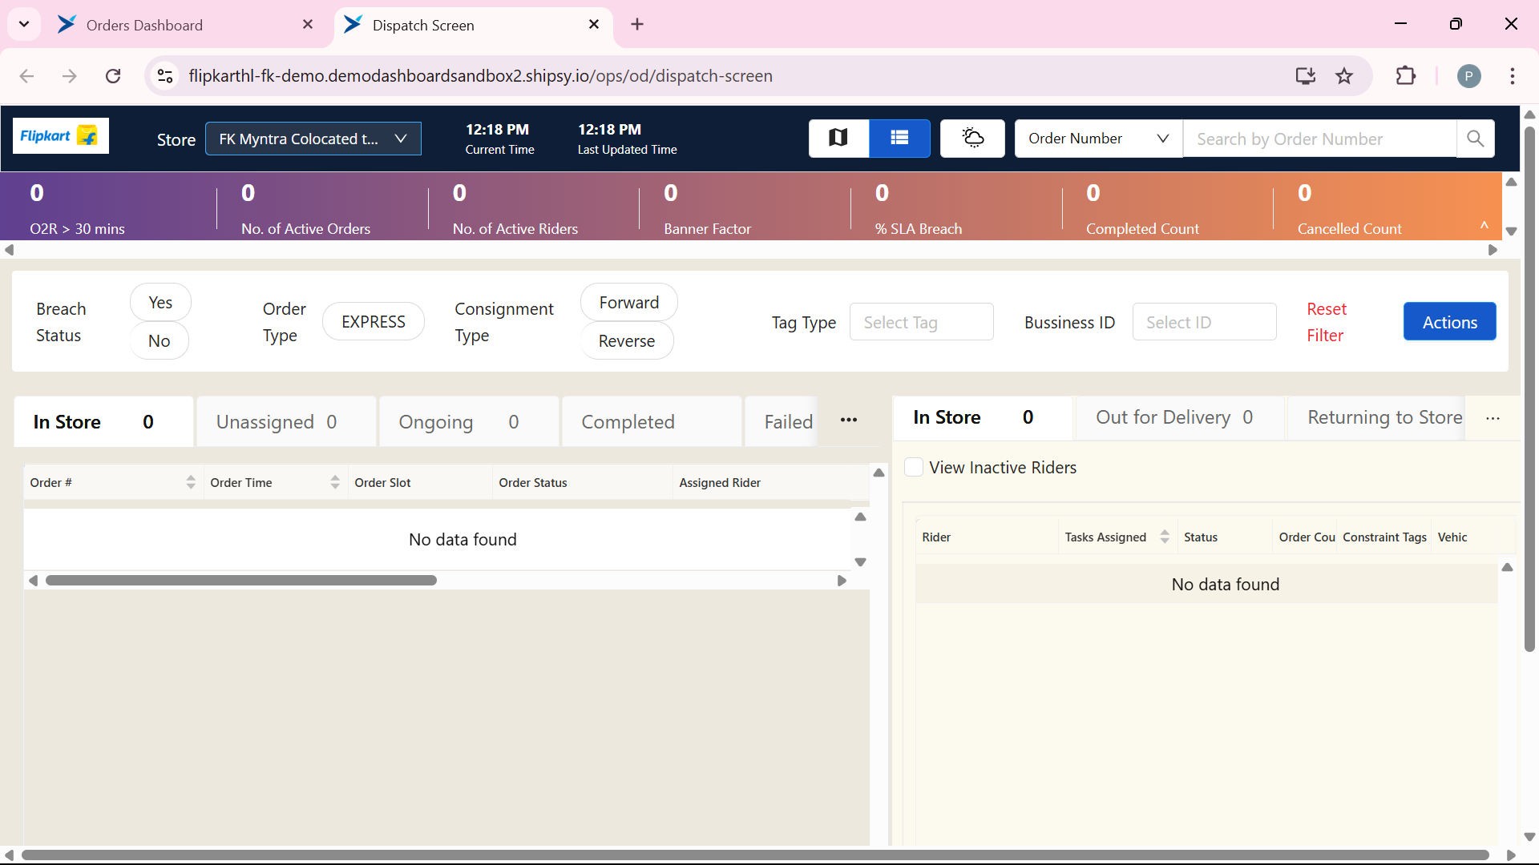Open the profile avatar P
This screenshot has height=865, width=1539.
1468,76
